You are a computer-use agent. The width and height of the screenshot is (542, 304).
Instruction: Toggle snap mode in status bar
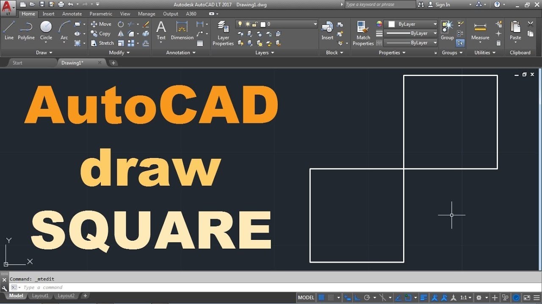click(331, 298)
